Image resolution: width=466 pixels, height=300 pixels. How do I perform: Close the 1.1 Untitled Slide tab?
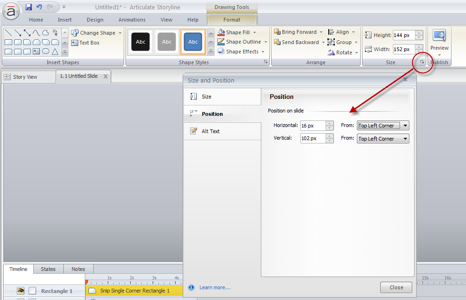[x=105, y=76]
